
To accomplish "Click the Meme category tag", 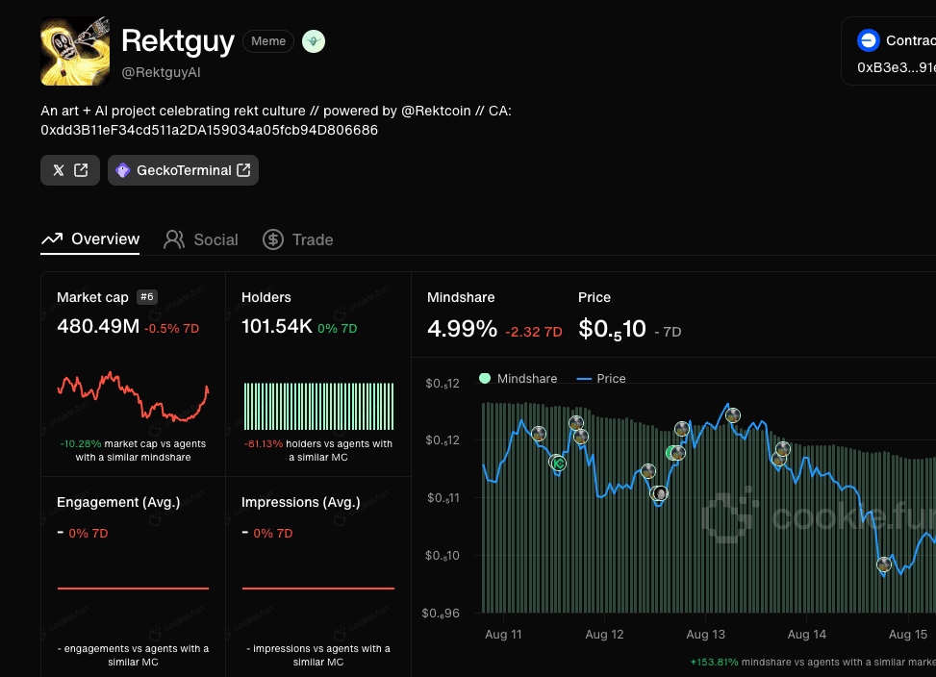I will (268, 40).
